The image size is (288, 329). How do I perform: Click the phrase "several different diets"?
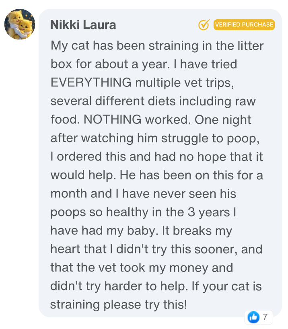(113, 101)
